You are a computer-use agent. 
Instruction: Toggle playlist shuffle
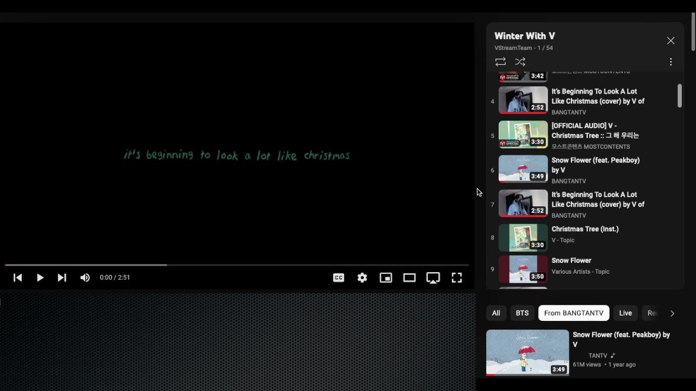pyautogui.click(x=520, y=62)
